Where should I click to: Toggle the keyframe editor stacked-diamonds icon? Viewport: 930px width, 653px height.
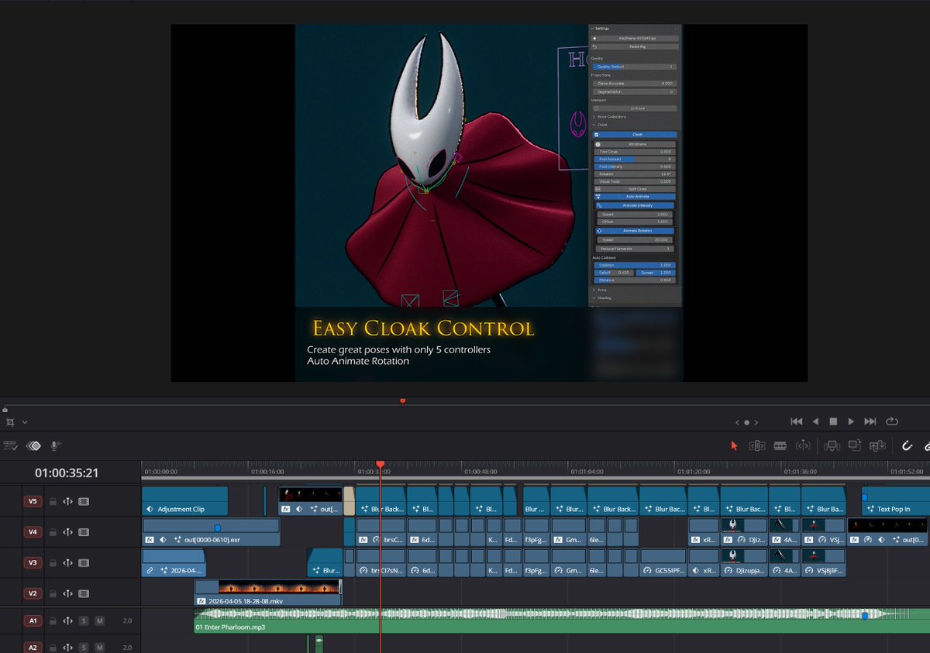pyautogui.click(x=33, y=445)
